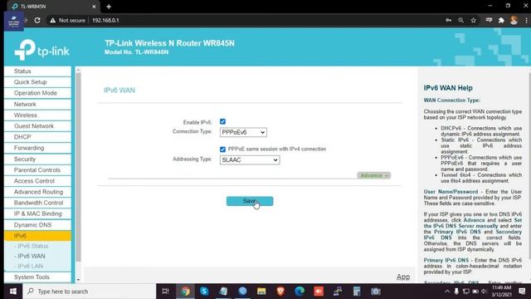The image size is (531, 299).
Task: Uncheck the Enable IPv6 checkbox
Action: [x=222, y=121]
